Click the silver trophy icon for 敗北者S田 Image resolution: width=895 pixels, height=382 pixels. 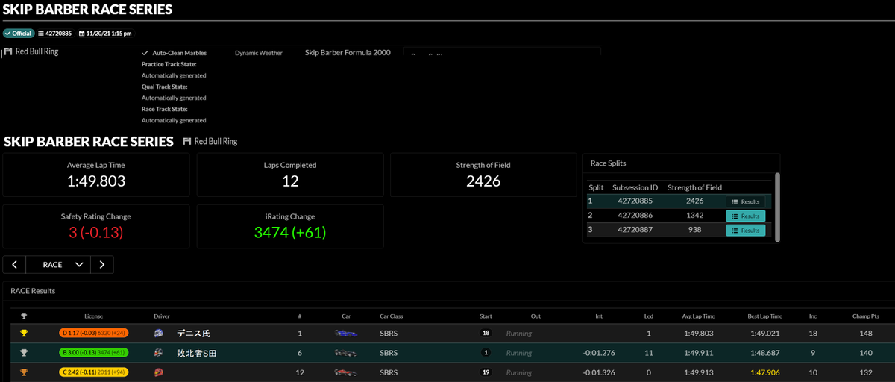point(24,353)
